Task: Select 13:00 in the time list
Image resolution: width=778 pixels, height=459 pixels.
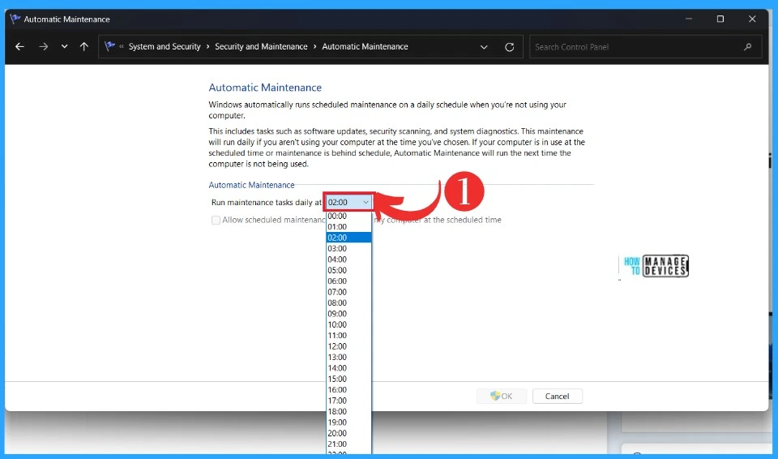Action: pyautogui.click(x=348, y=357)
